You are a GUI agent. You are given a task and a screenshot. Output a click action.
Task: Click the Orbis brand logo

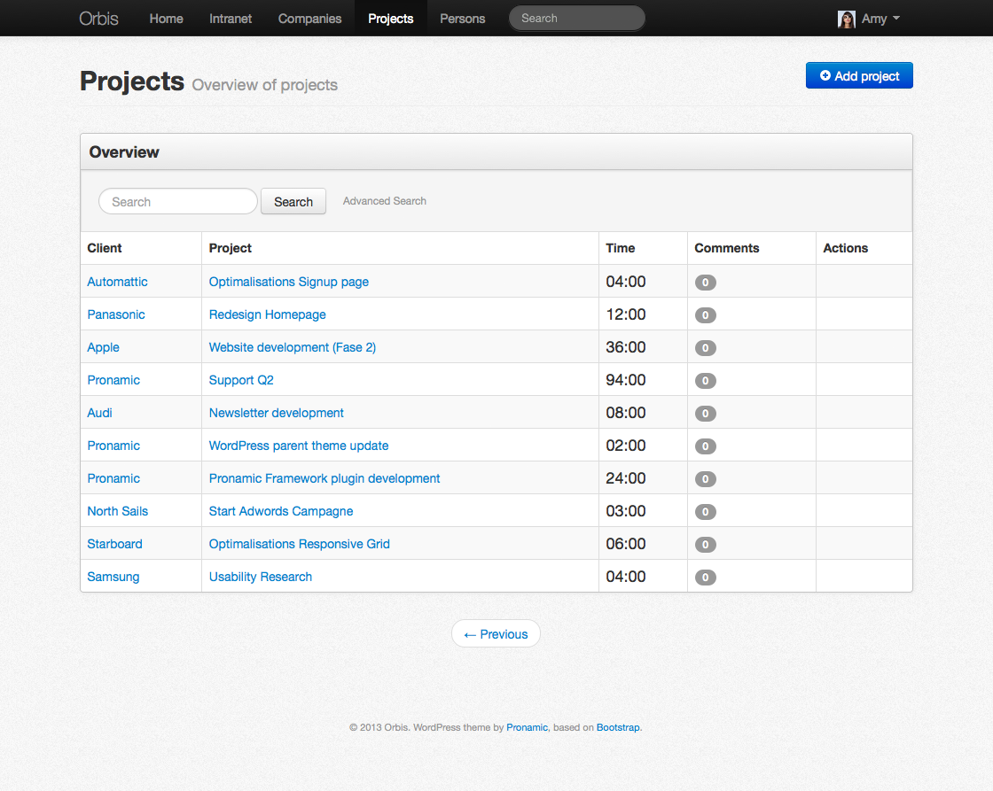coord(98,19)
